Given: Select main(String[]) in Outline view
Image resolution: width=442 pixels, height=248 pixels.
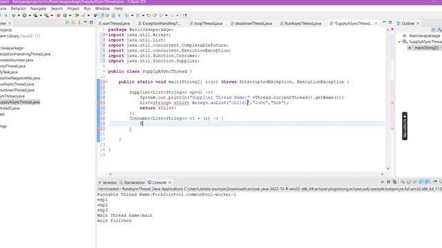Looking at the screenshot, I should tap(425, 48).
